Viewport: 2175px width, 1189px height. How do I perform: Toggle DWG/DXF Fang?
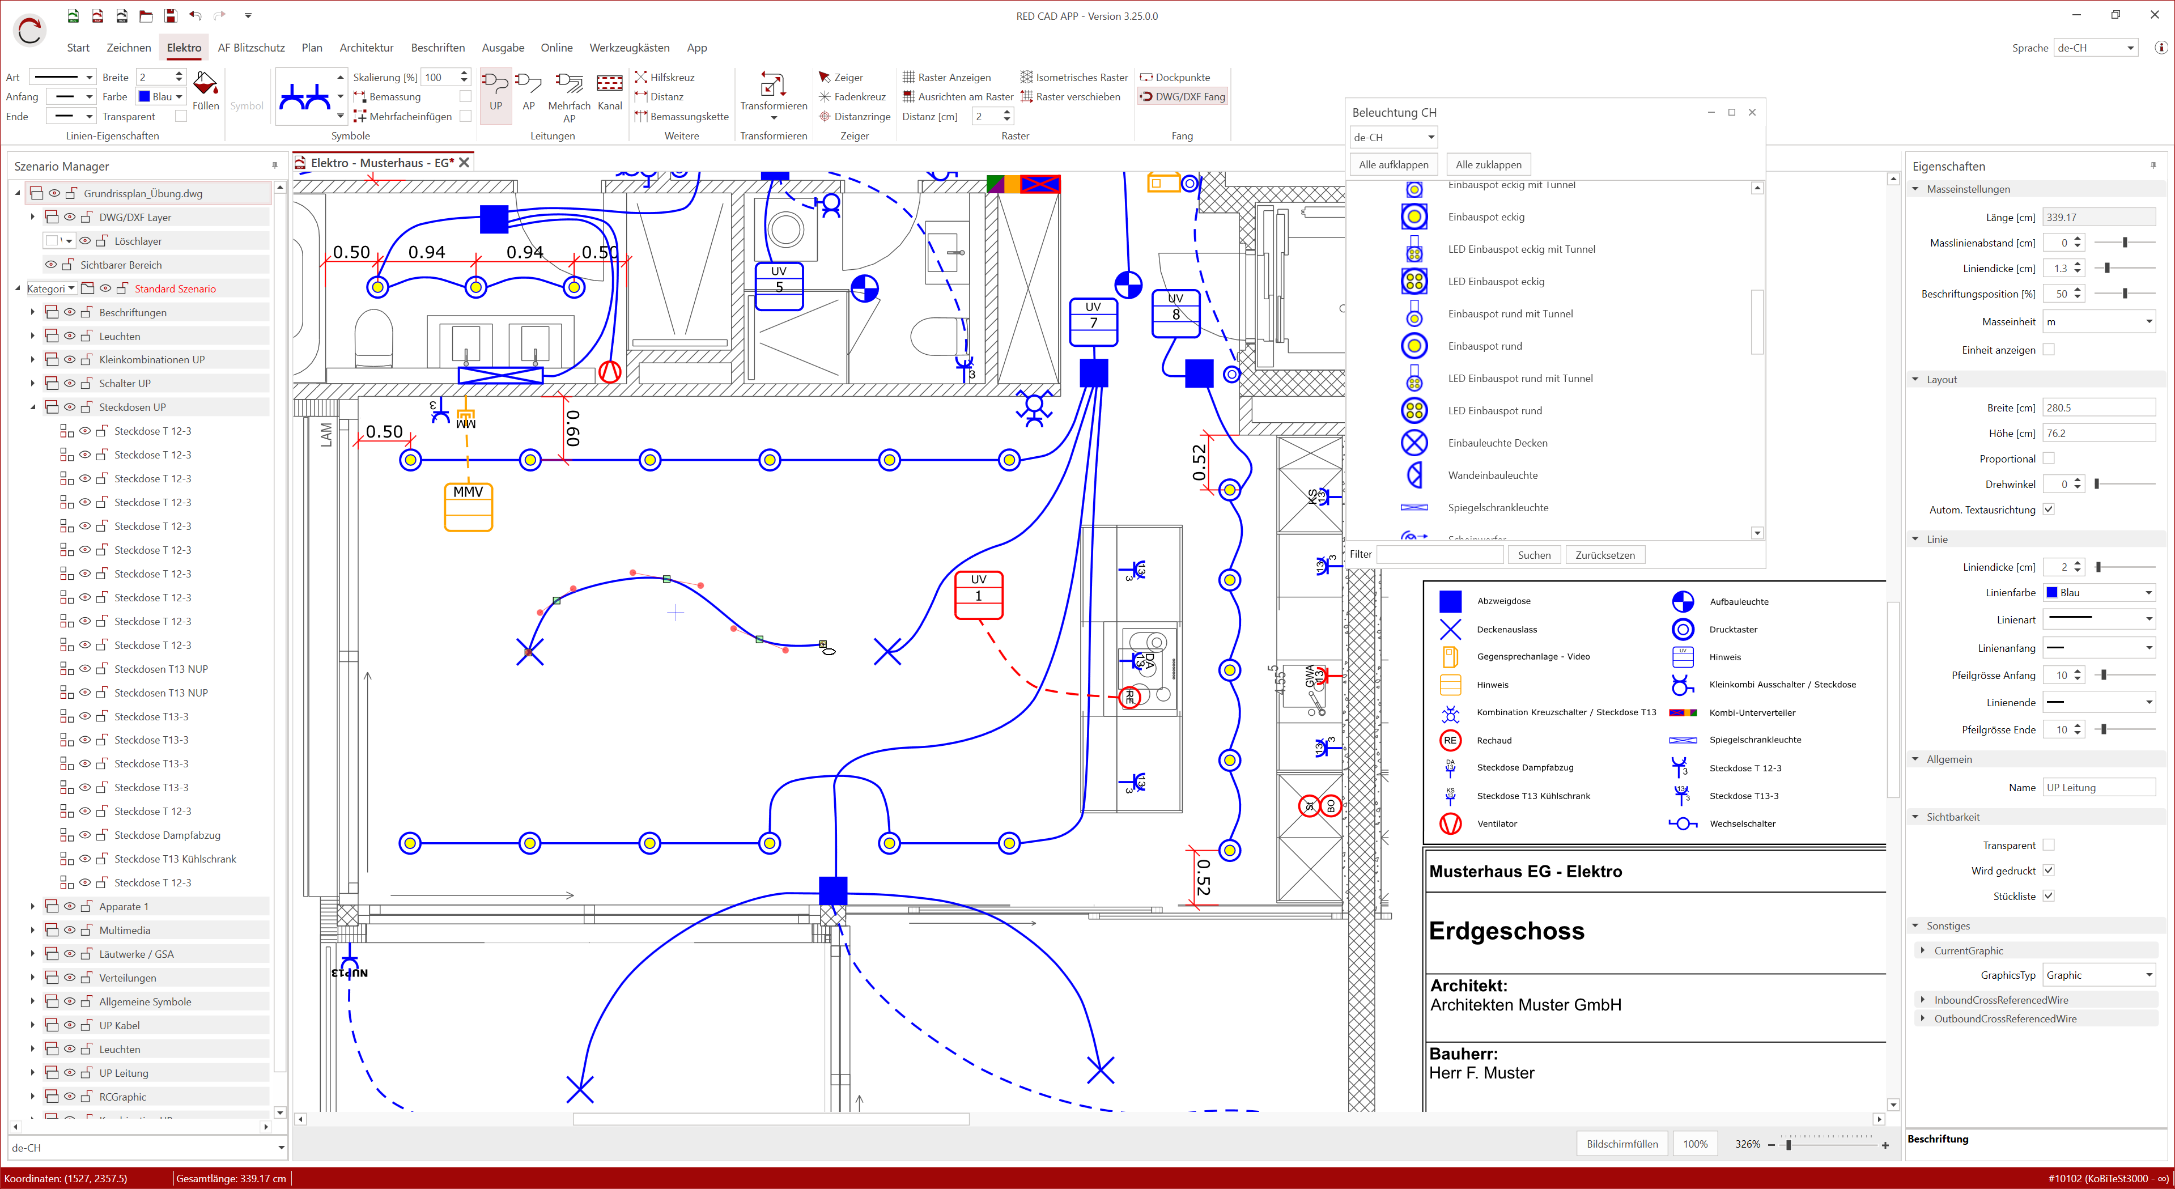(1182, 96)
